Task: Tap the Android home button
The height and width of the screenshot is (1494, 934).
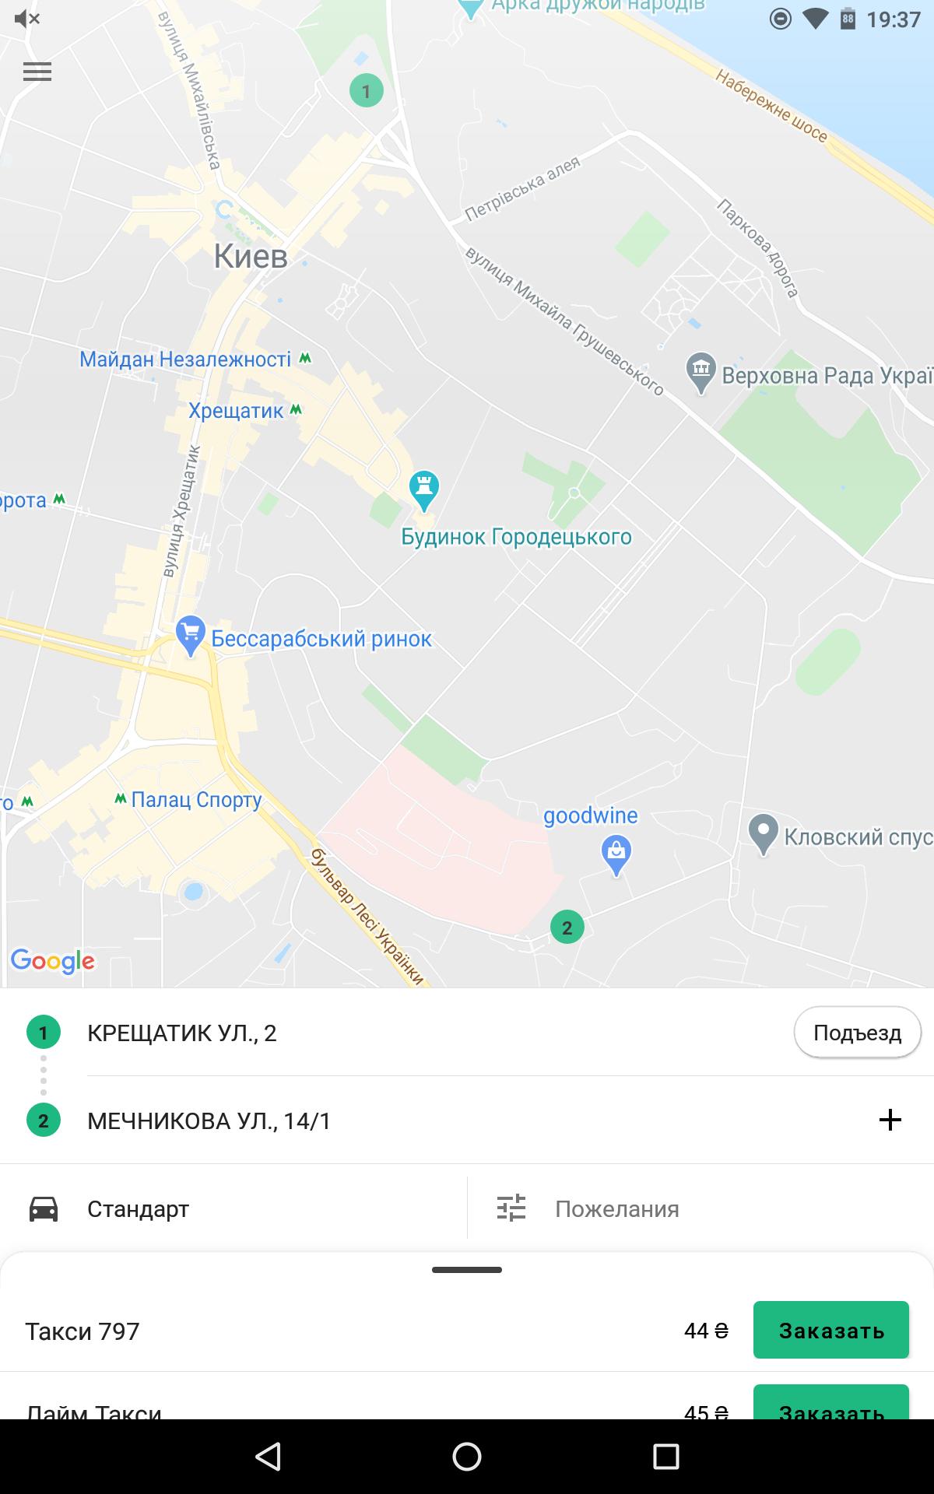Action: pos(467,1456)
